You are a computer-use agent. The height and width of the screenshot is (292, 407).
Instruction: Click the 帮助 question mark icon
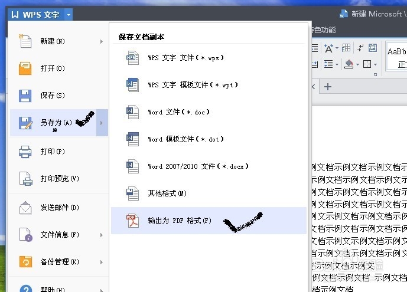coord(26,288)
